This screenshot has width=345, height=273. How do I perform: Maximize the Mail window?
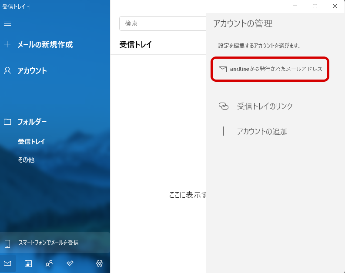point(315,6)
